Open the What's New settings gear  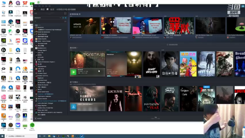tap(80, 14)
